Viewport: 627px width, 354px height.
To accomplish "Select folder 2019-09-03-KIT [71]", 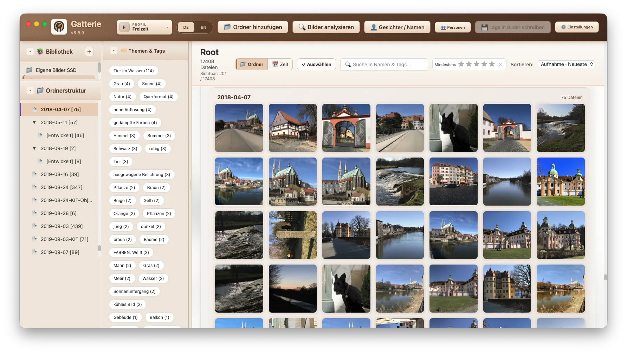I will (x=59, y=239).
